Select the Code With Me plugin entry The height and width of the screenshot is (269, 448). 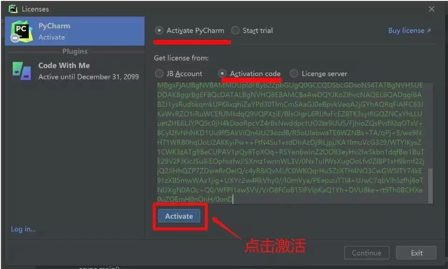[74, 71]
